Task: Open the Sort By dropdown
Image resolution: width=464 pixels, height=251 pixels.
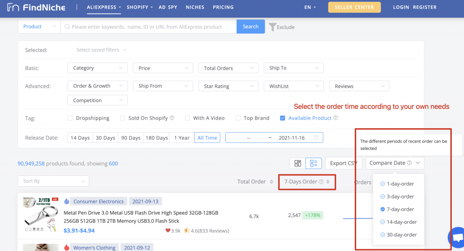Action: pyautogui.click(x=53, y=181)
